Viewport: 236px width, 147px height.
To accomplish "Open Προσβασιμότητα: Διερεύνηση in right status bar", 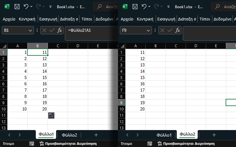I will coord(186,144).
